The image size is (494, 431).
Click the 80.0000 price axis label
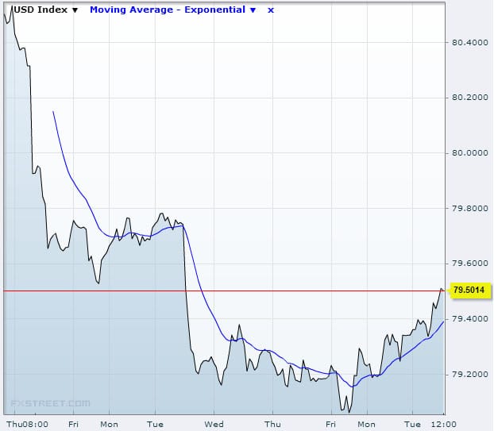point(469,153)
